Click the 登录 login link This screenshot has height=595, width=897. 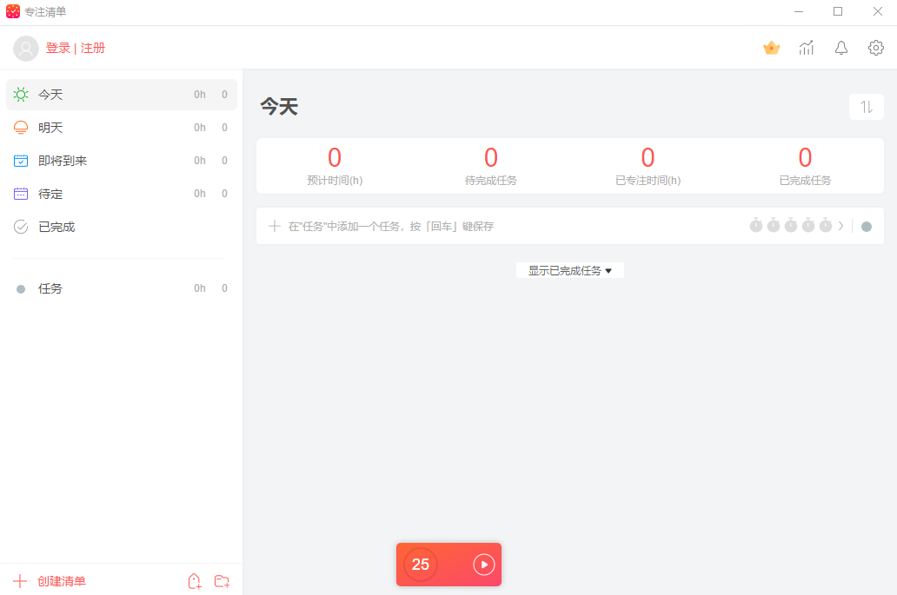57,48
